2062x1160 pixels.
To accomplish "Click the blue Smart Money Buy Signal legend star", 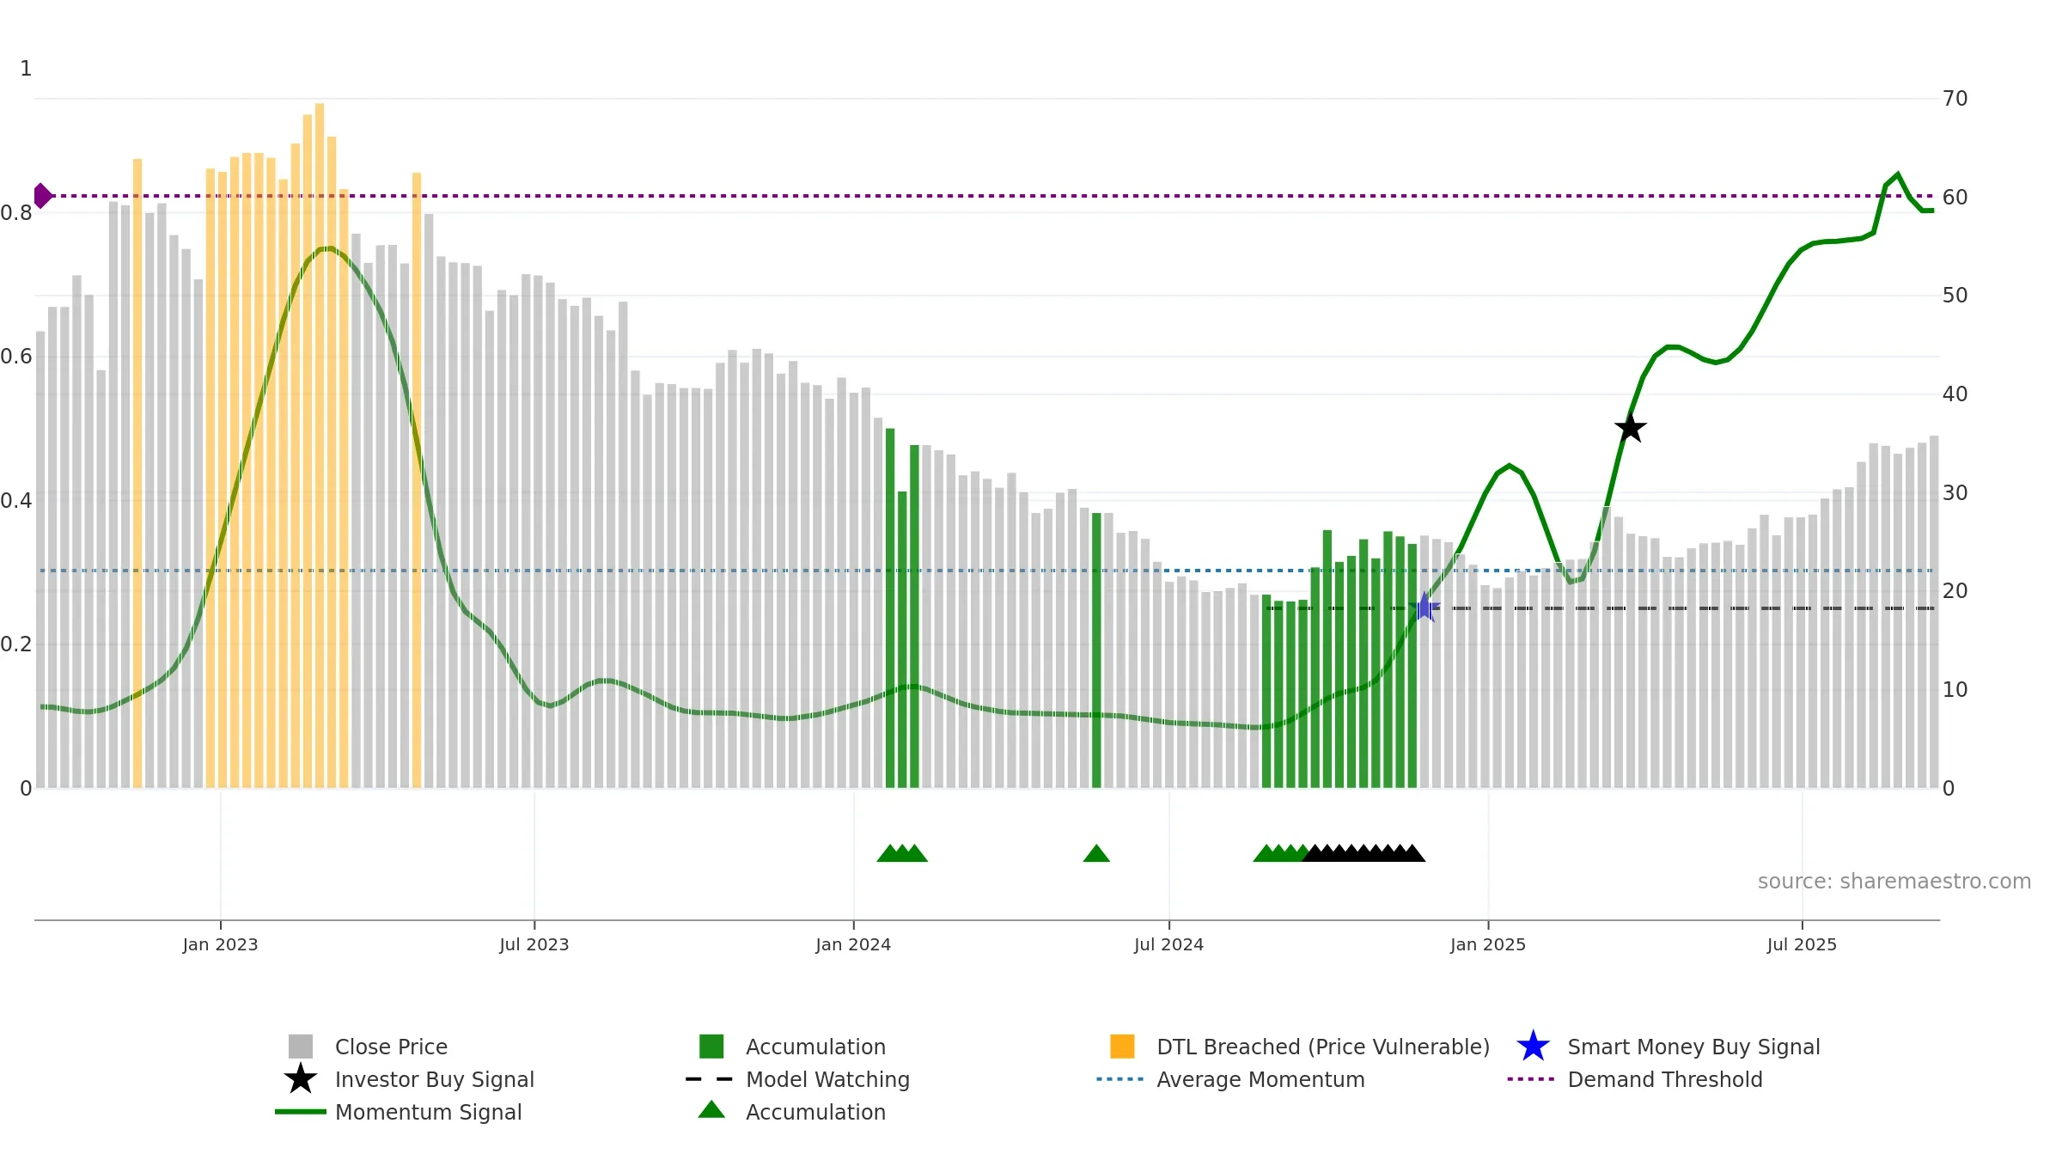I will 1533,1046.
